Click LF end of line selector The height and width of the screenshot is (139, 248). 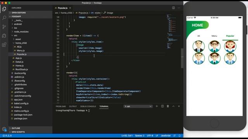tap(157, 136)
